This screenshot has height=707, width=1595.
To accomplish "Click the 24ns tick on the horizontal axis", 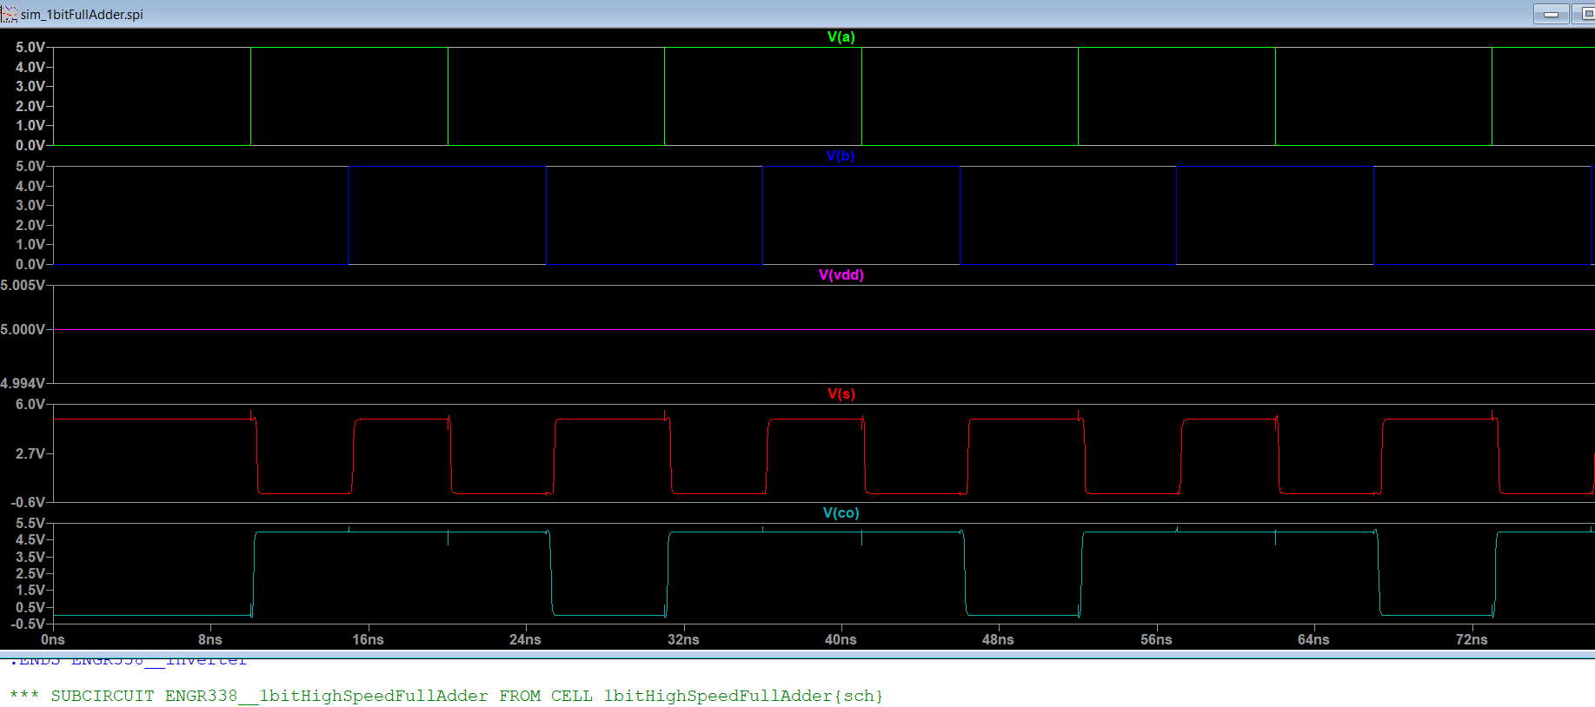I will coord(525,640).
